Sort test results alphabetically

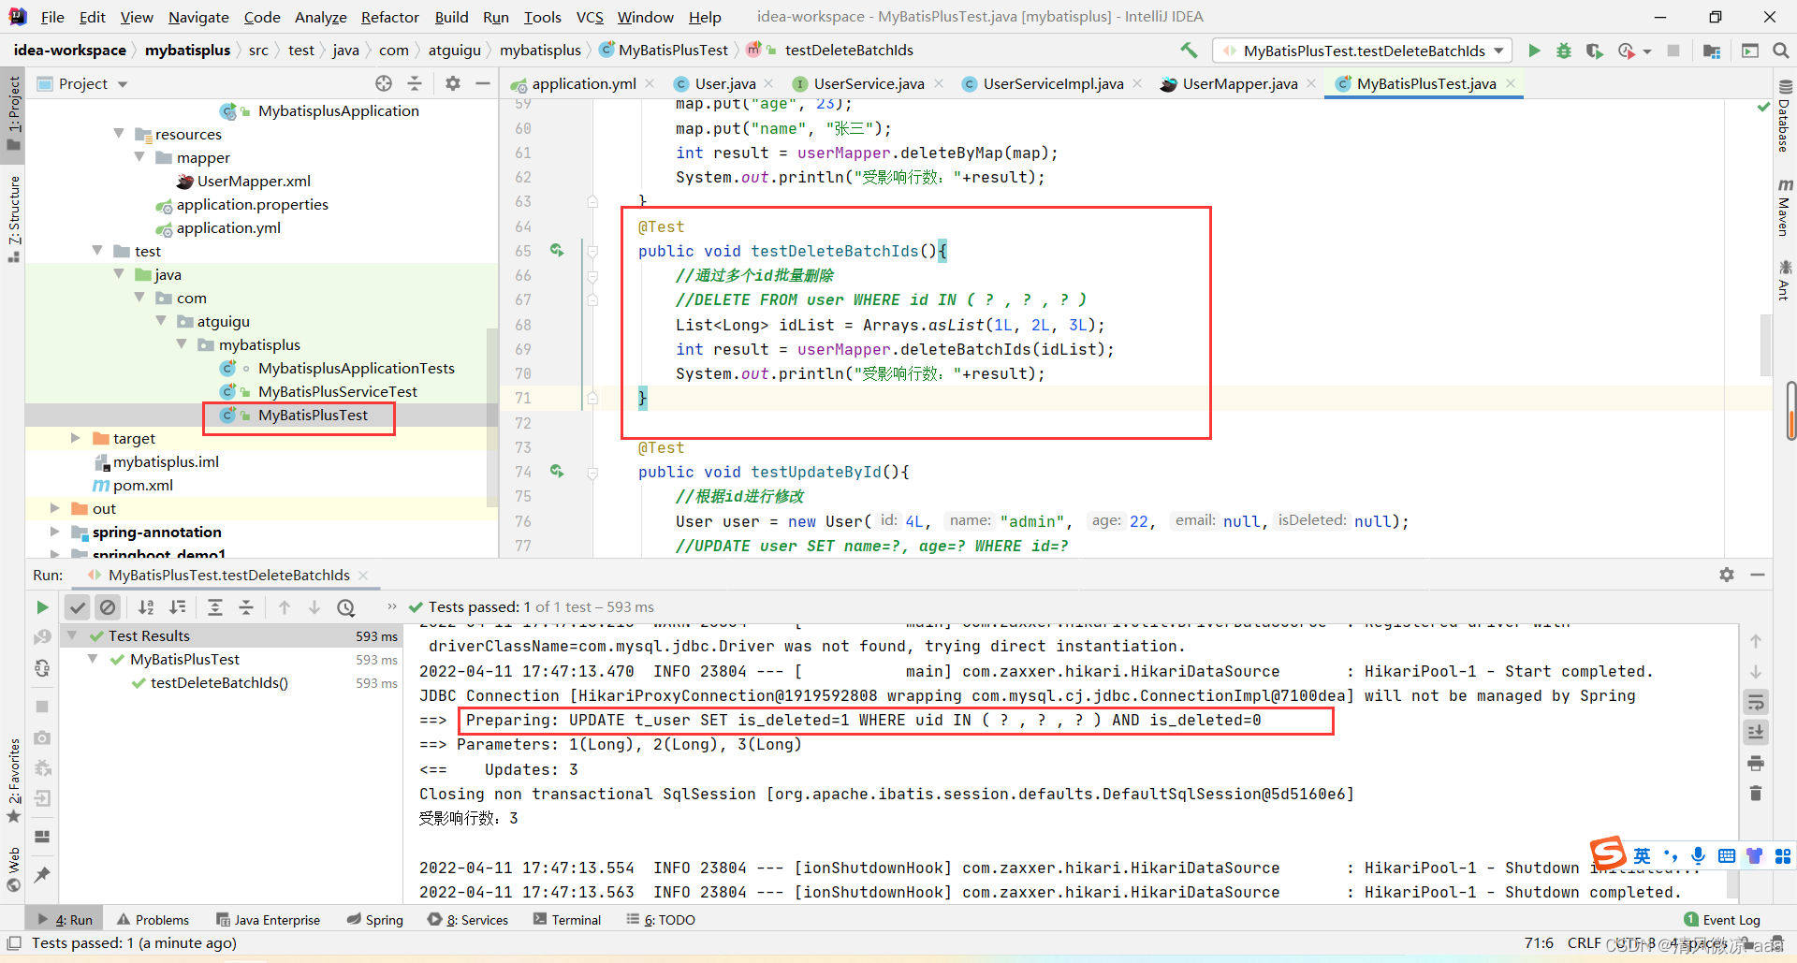(x=146, y=607)
